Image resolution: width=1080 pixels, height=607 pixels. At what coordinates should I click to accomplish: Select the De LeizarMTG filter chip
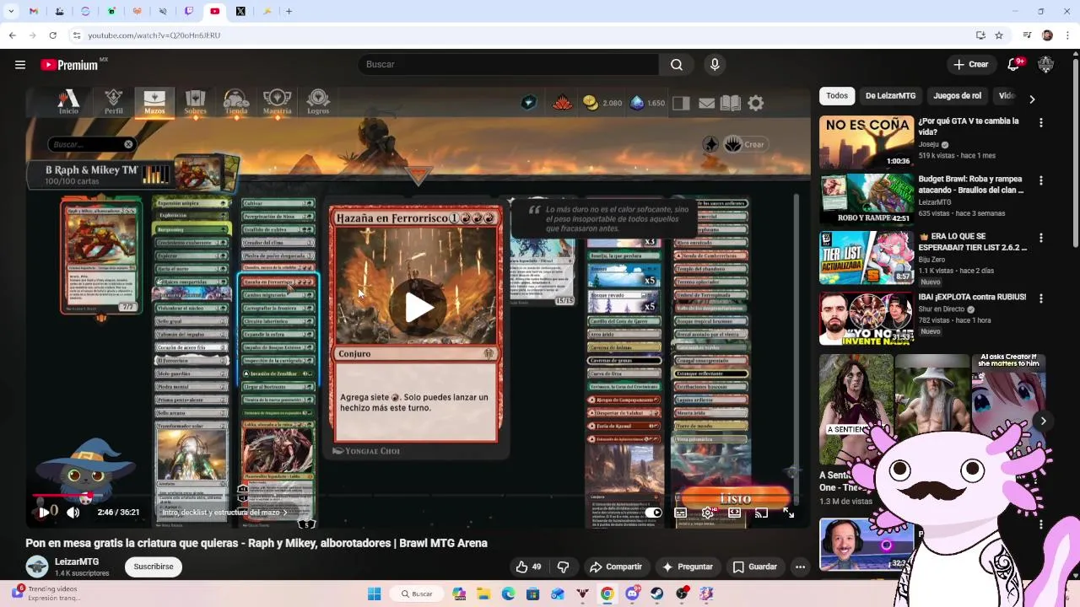890,96
